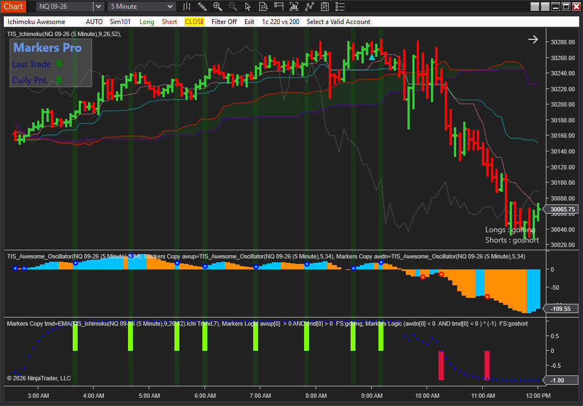Click the Markers Pro title
This screenshot has height=406, width=583.
48,48
